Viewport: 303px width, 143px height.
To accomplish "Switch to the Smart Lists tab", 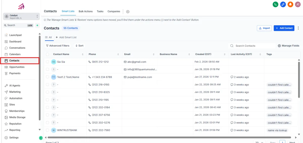I will 68,11.
